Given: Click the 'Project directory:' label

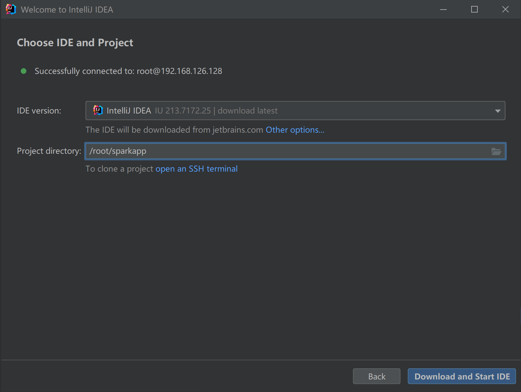Looking at the screenshot, I should coord(49,151).
